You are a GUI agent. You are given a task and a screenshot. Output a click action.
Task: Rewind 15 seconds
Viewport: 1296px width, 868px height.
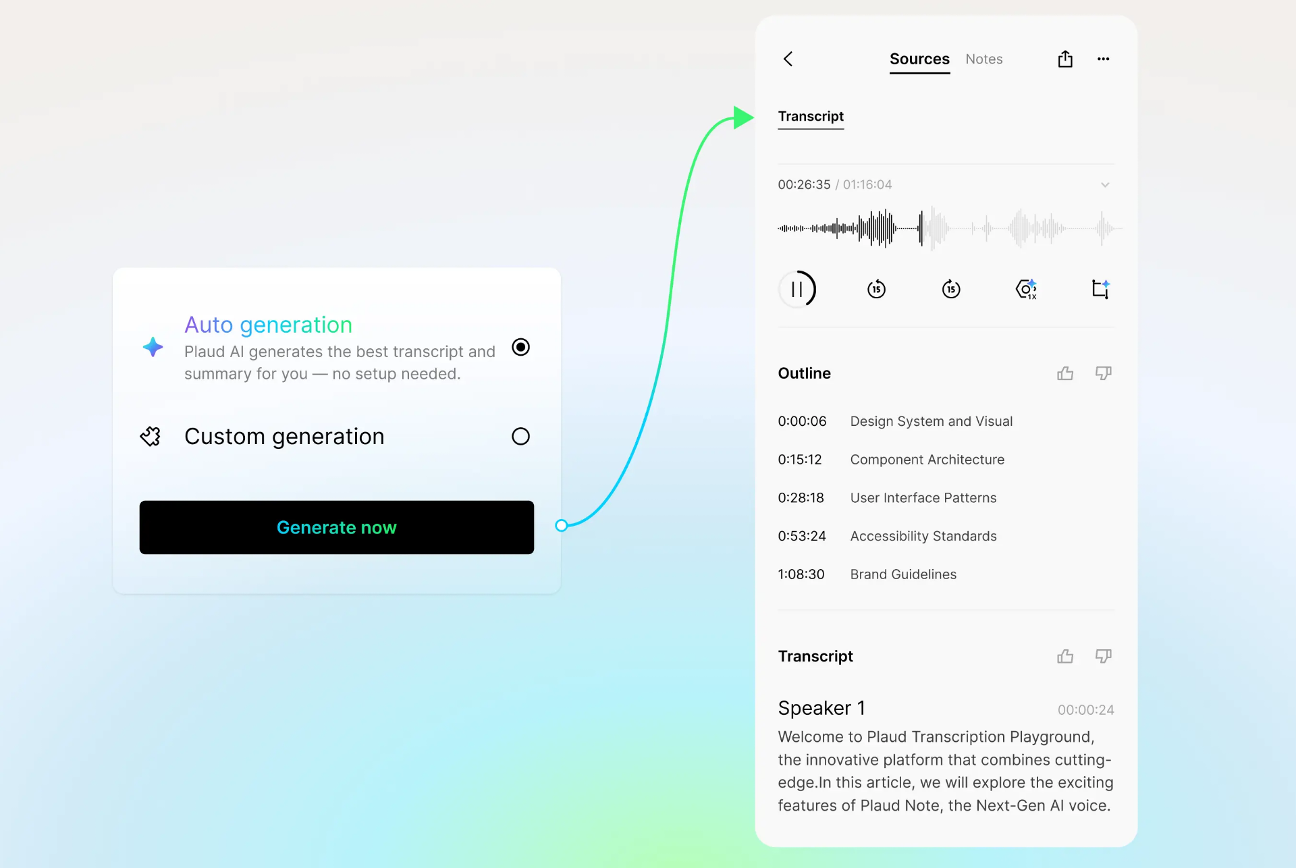(876, 290)
